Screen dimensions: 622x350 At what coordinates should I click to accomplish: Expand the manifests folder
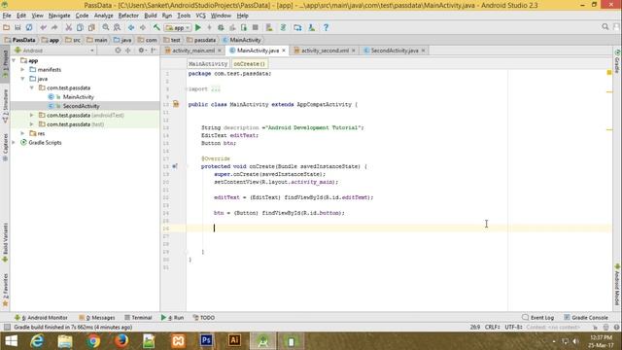point(22,69)
